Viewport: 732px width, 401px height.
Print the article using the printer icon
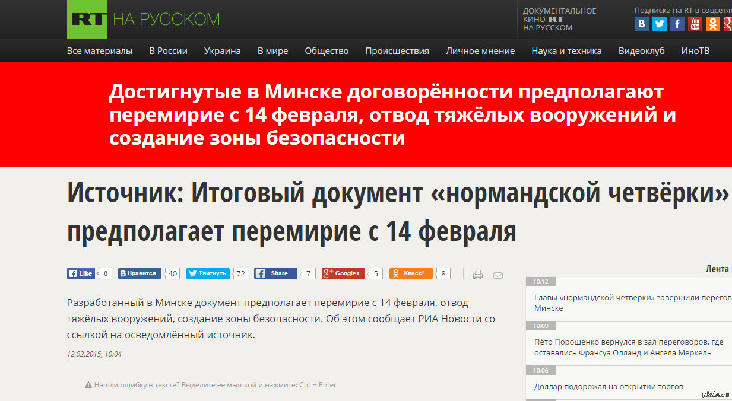point(478,275)
